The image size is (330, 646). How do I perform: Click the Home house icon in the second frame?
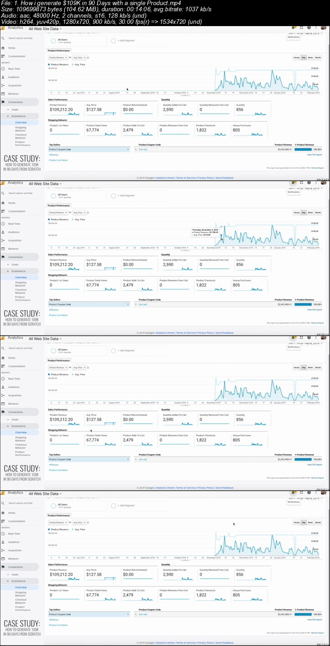point(3,203)
